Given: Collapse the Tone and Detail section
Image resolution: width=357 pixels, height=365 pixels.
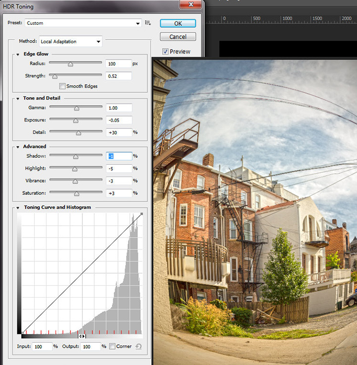Looking at the screenshot, I should click(x=18, y=98).
